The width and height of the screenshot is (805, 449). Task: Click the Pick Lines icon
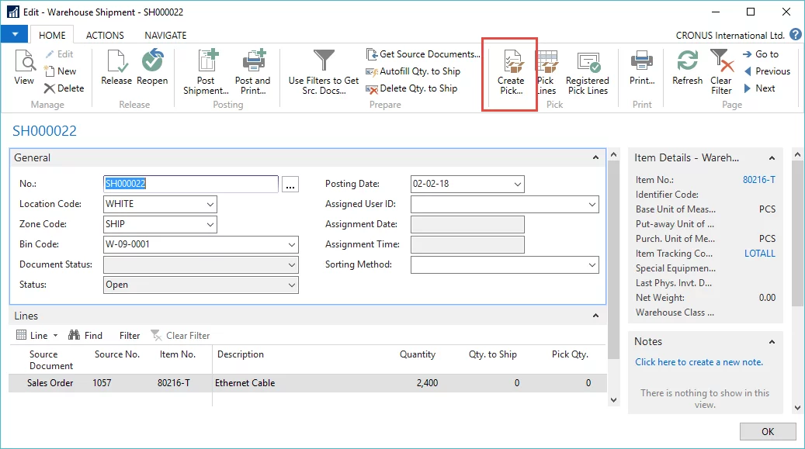546,62
